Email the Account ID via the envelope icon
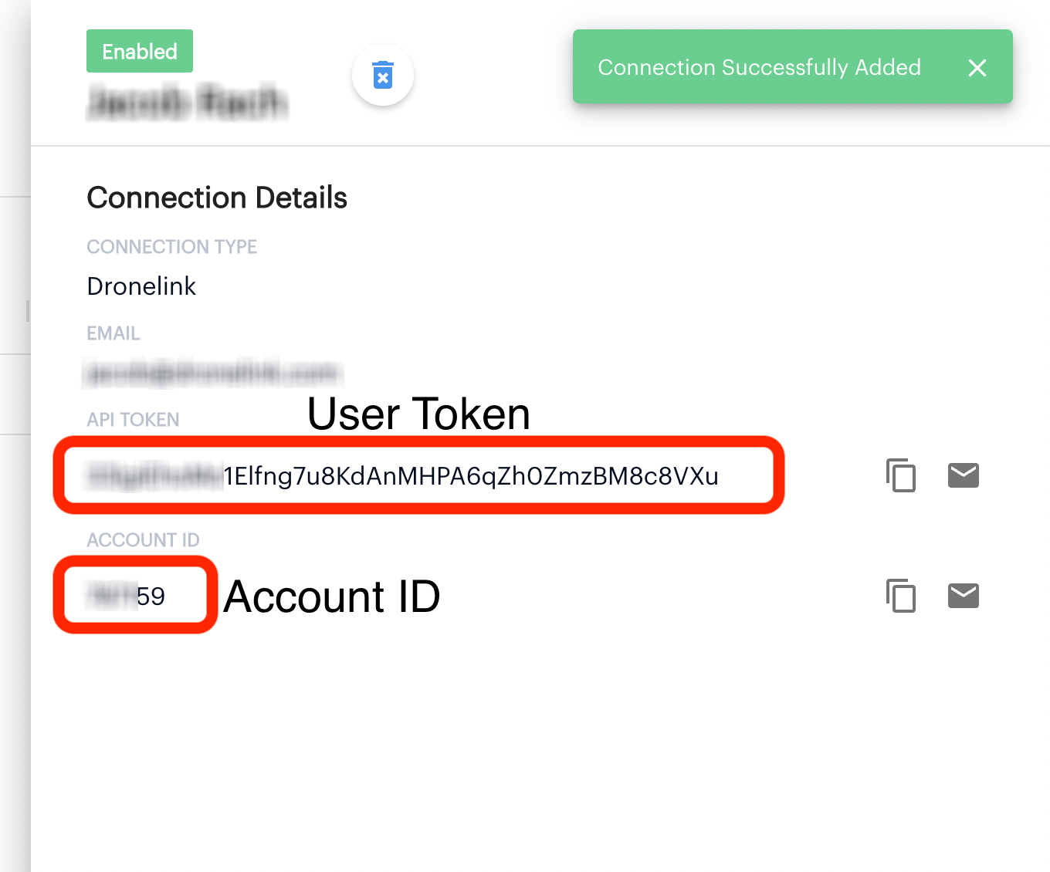This screenshot has height=872, width=1050. click(964, 596)
